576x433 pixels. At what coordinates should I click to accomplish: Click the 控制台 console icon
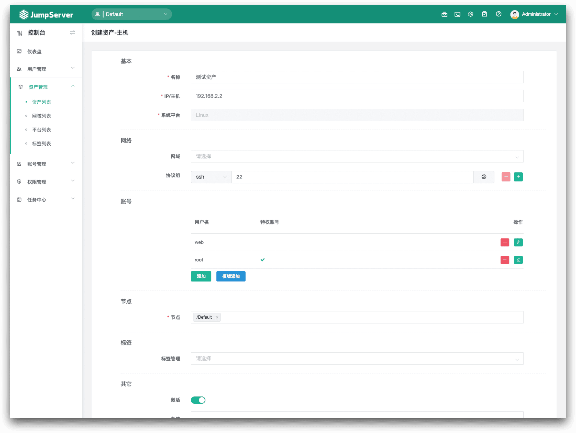20,33
